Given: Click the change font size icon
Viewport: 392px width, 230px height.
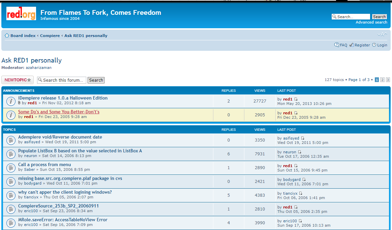Looking at the screenshot, I should click(x=382, y=34).
